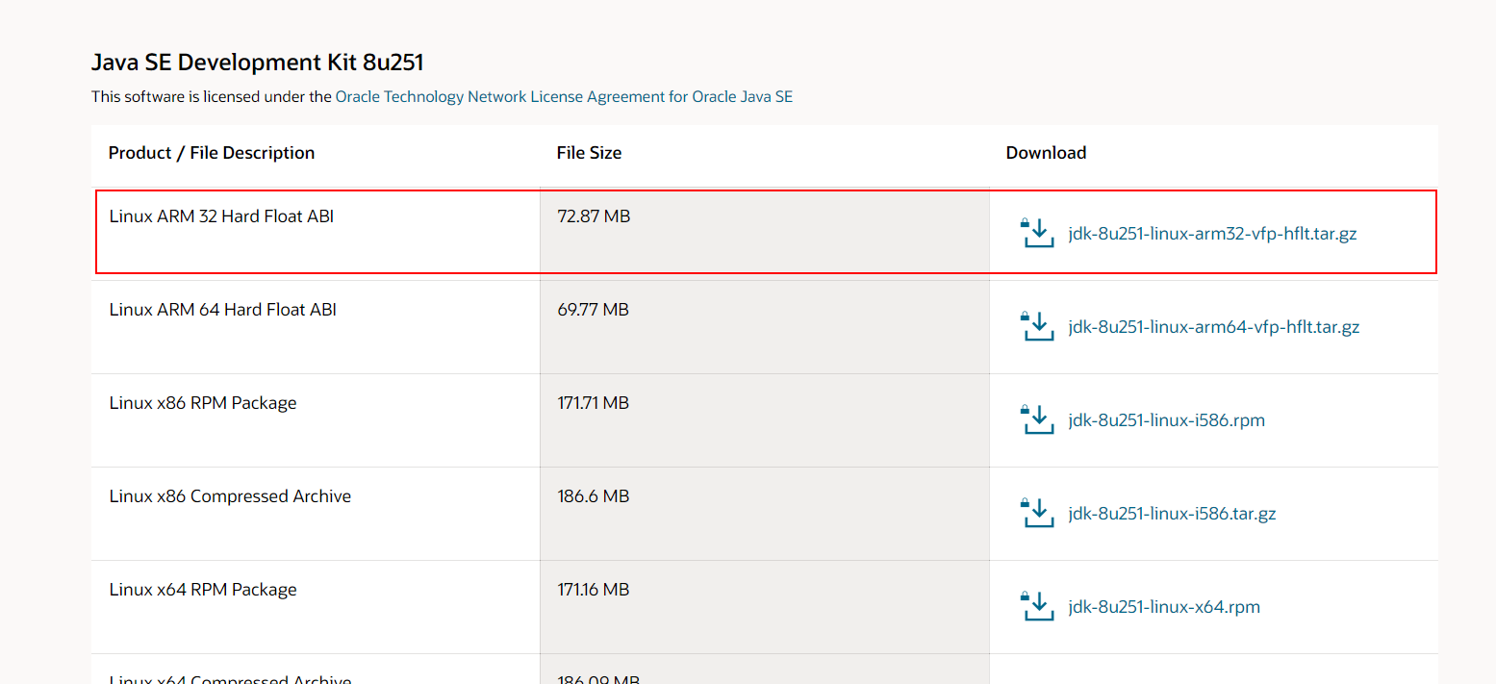Click the Linux ARM 64 Hard Float ABI text
This screenshot has width=1496, height=684.
point(222,310)
